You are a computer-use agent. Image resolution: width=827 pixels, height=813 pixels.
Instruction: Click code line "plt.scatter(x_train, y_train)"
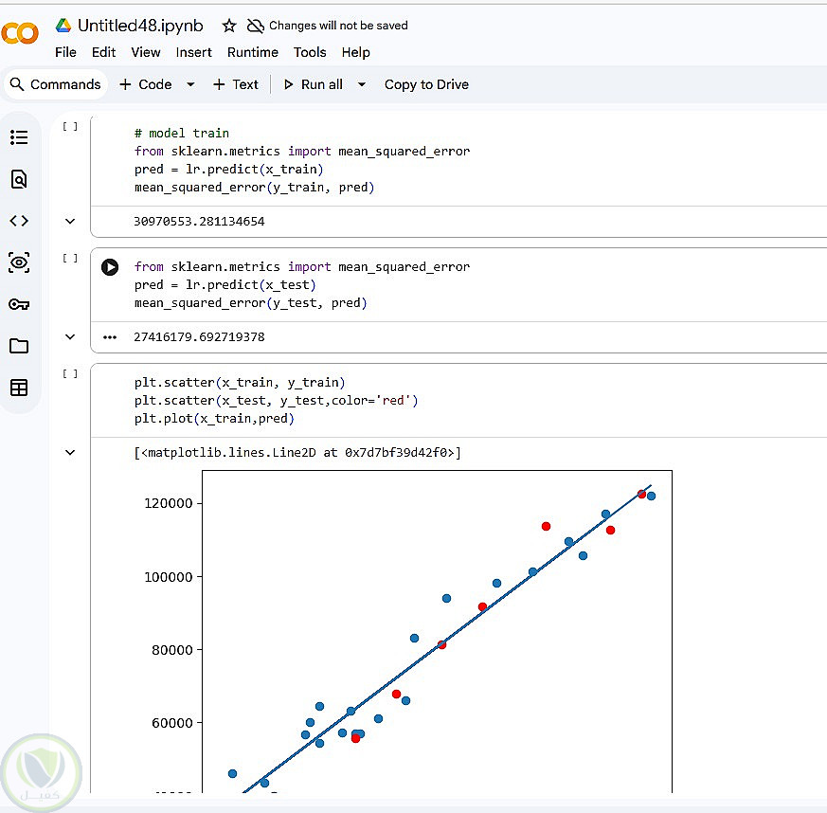240,383
